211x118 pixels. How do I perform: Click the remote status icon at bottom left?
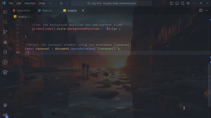pos(6,115)
